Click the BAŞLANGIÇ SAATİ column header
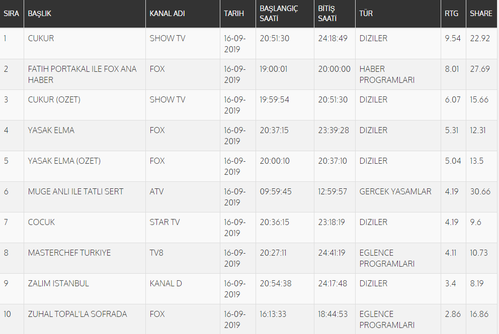 click(x=279, y=14)
